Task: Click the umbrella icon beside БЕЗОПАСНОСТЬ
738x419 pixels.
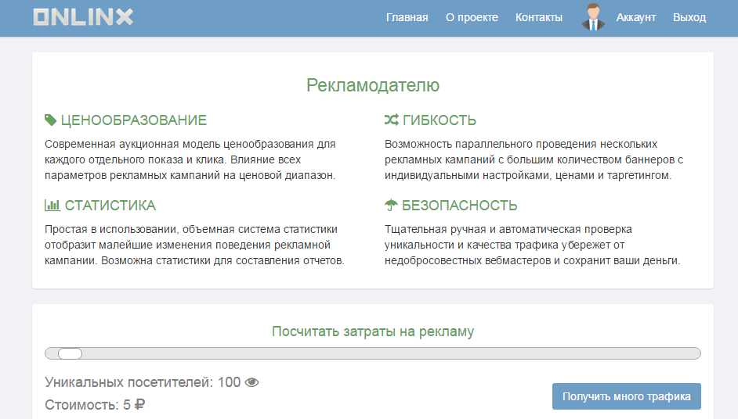Action: pyautogui.click(x=391, y=206)
